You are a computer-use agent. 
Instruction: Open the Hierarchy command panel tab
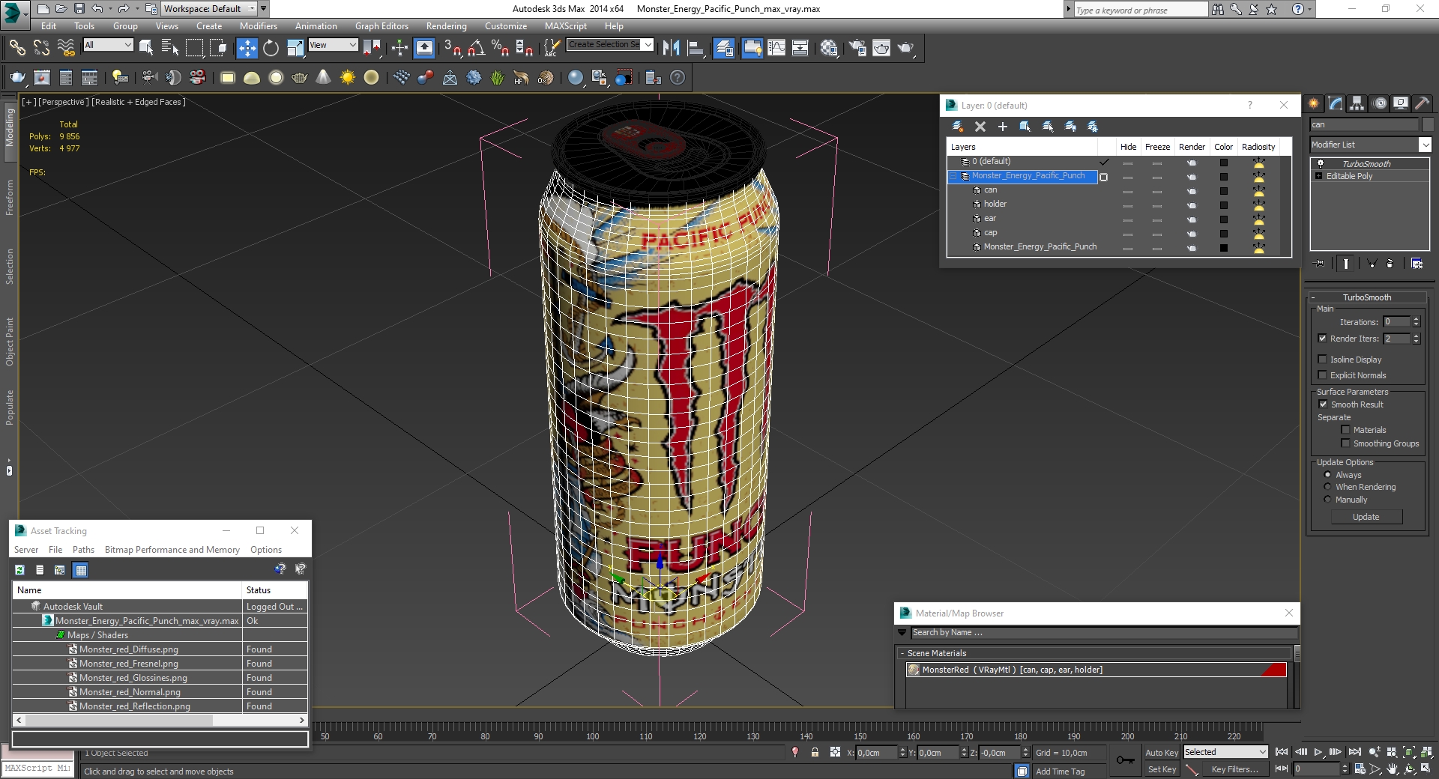coord(1357,104)
